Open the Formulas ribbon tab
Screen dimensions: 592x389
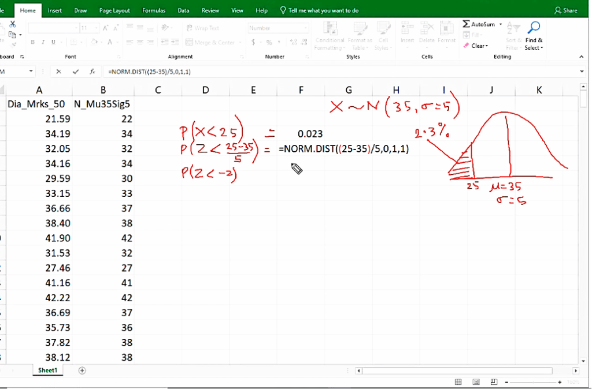click(153, 10)
